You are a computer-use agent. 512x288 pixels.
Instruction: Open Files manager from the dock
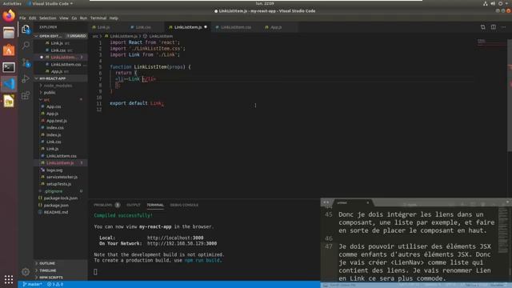pos(9,33)
